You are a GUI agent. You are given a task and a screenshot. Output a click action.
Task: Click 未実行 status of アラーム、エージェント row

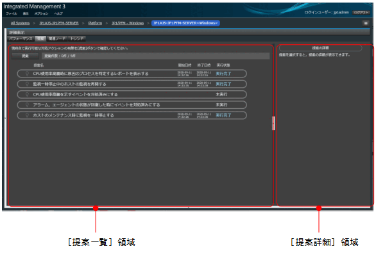click(x=221, y=105)
